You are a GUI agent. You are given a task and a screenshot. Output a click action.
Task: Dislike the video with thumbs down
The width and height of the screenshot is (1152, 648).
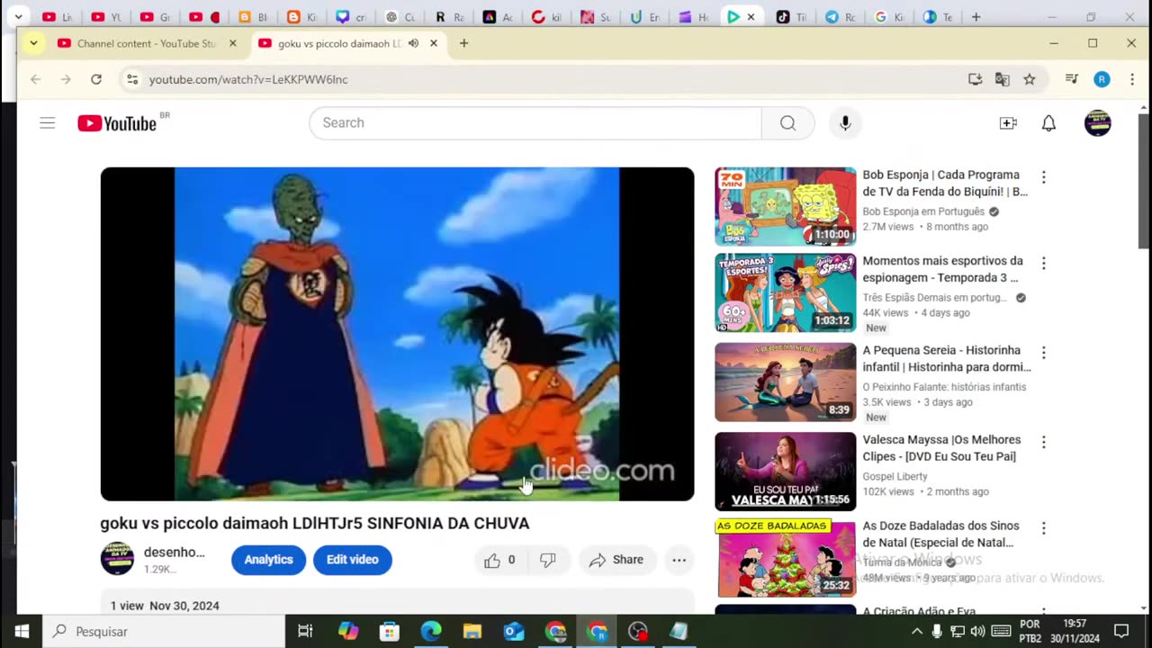[x=547, y=560]
